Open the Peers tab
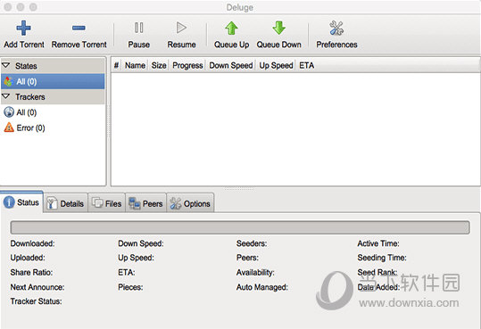481x329 pixels. pyautogui.click(x=145, y=203)
